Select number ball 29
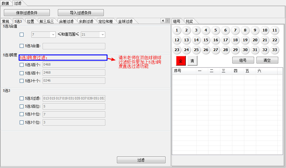 tap(235, 50)
